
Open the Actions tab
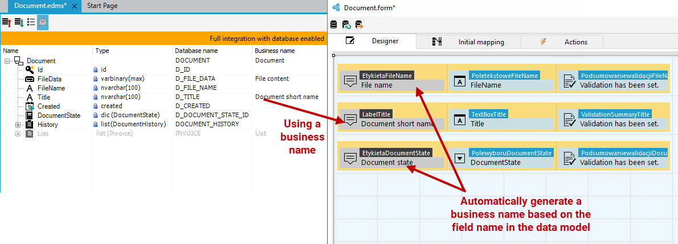562,42
